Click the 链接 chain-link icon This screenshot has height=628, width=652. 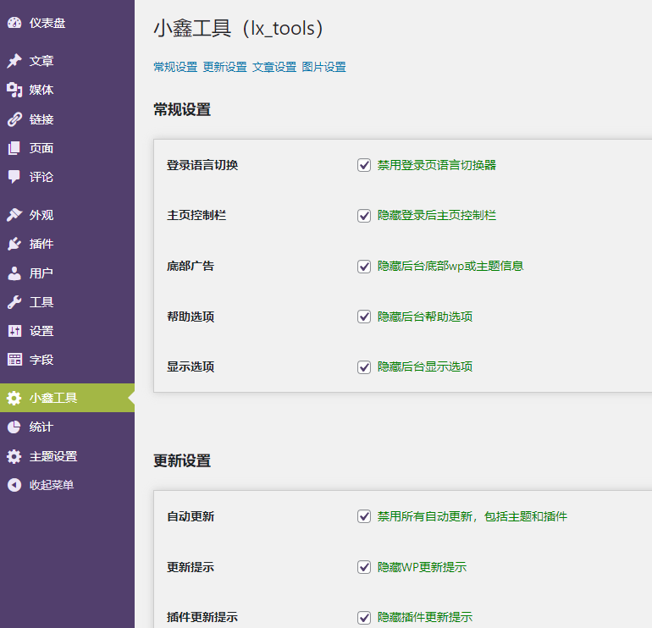tap(14, 119)
